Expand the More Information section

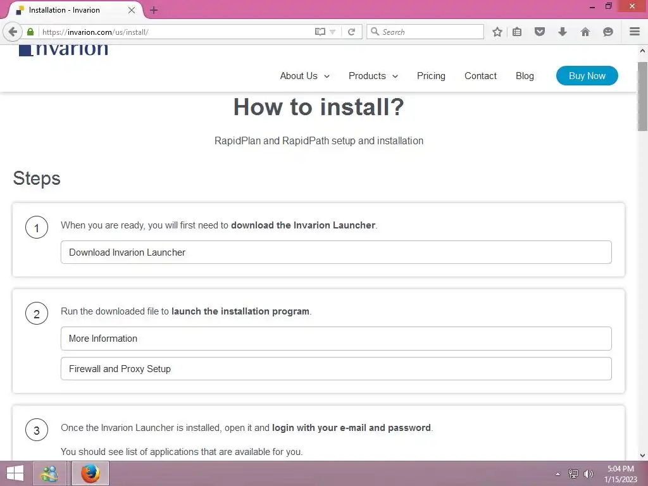[336, 339]
